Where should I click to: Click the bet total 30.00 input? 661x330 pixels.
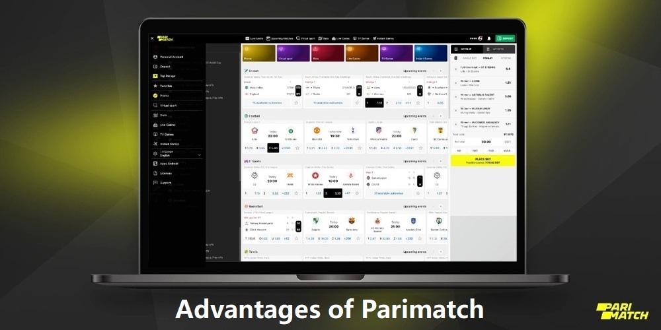(484, 142)
